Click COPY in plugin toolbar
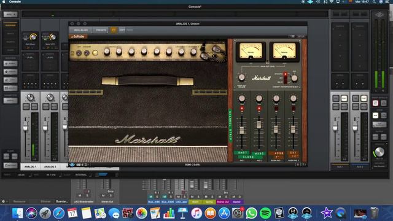This screenshot has width=393, height=221. [x=122, y=30]
